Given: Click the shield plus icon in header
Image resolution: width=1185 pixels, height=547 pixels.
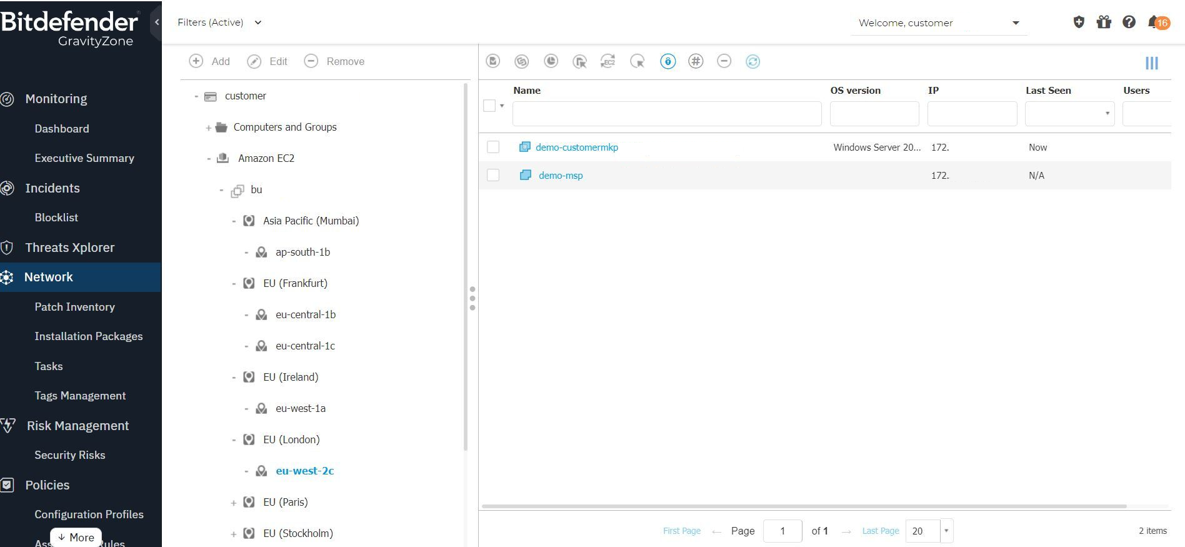Looking at the screenshot, I should tap(1079, 23).
